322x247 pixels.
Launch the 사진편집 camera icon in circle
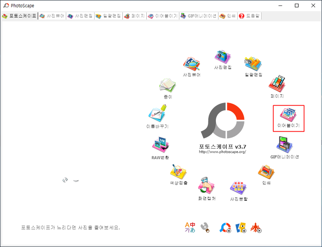tap(223, 59)
